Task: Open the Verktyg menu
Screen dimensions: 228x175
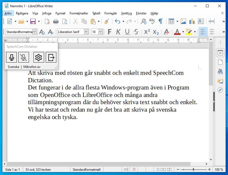Action: click(126, 13)
